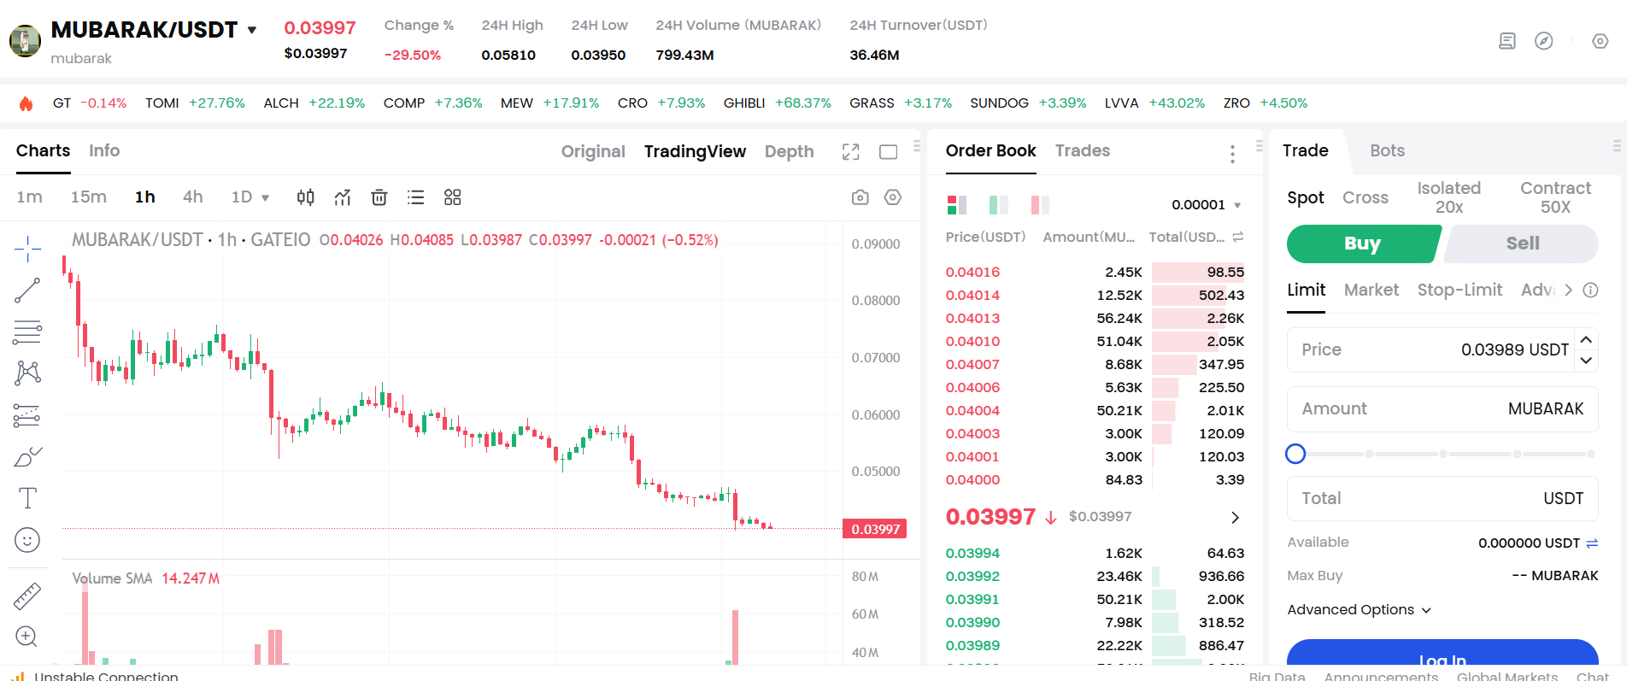Open the Trades tab
The height and width of the screenshot is (681, 1627).
1082,150
